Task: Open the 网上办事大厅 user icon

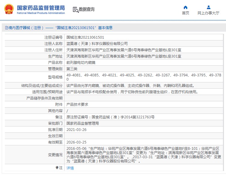Action: click(x=208, y=7)
